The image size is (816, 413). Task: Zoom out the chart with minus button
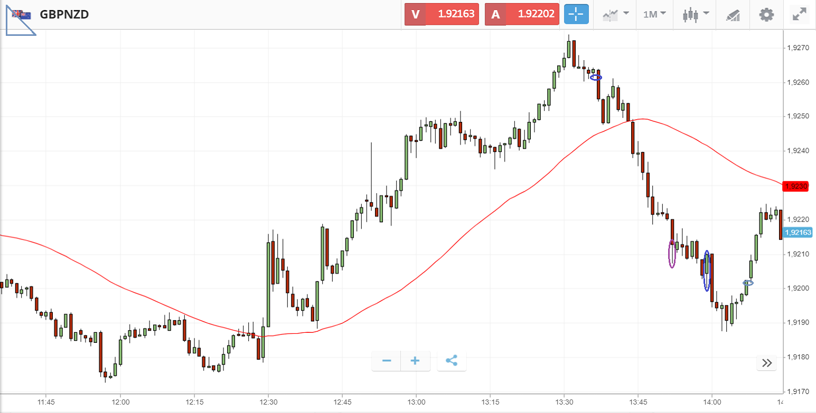[x=387, y=361]
